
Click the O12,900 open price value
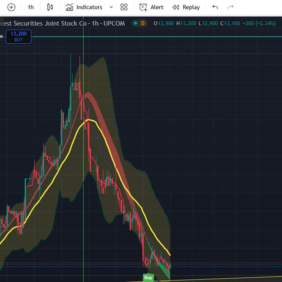click(x=164, y=23)
